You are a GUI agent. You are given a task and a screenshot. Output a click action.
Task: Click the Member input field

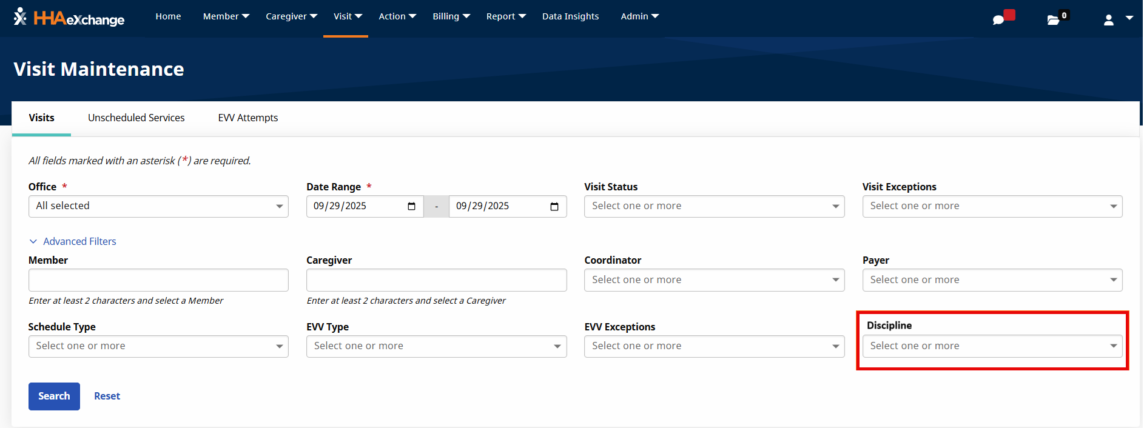158,280
